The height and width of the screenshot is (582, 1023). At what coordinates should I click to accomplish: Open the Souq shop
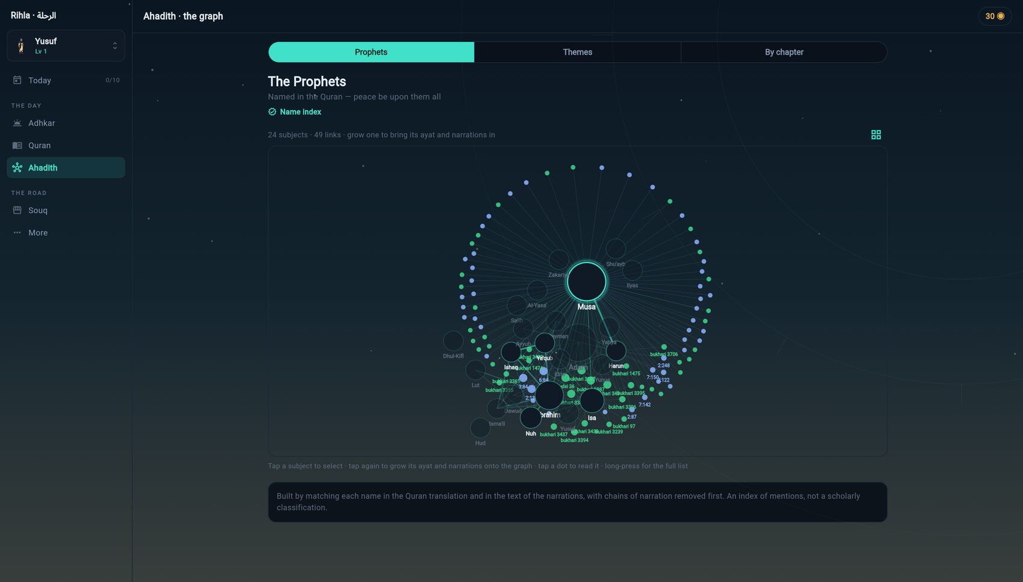[x=66, y=210]
